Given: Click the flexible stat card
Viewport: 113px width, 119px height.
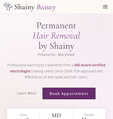Looking at the screenshot, I should [x=89, y=114].
